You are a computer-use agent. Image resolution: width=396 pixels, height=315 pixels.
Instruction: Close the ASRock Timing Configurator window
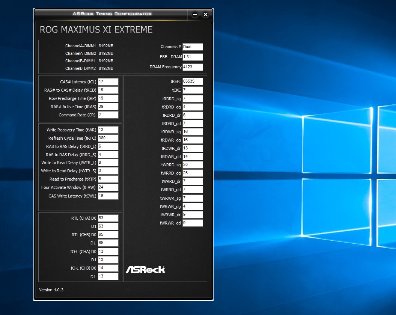(x=206, y=14)
